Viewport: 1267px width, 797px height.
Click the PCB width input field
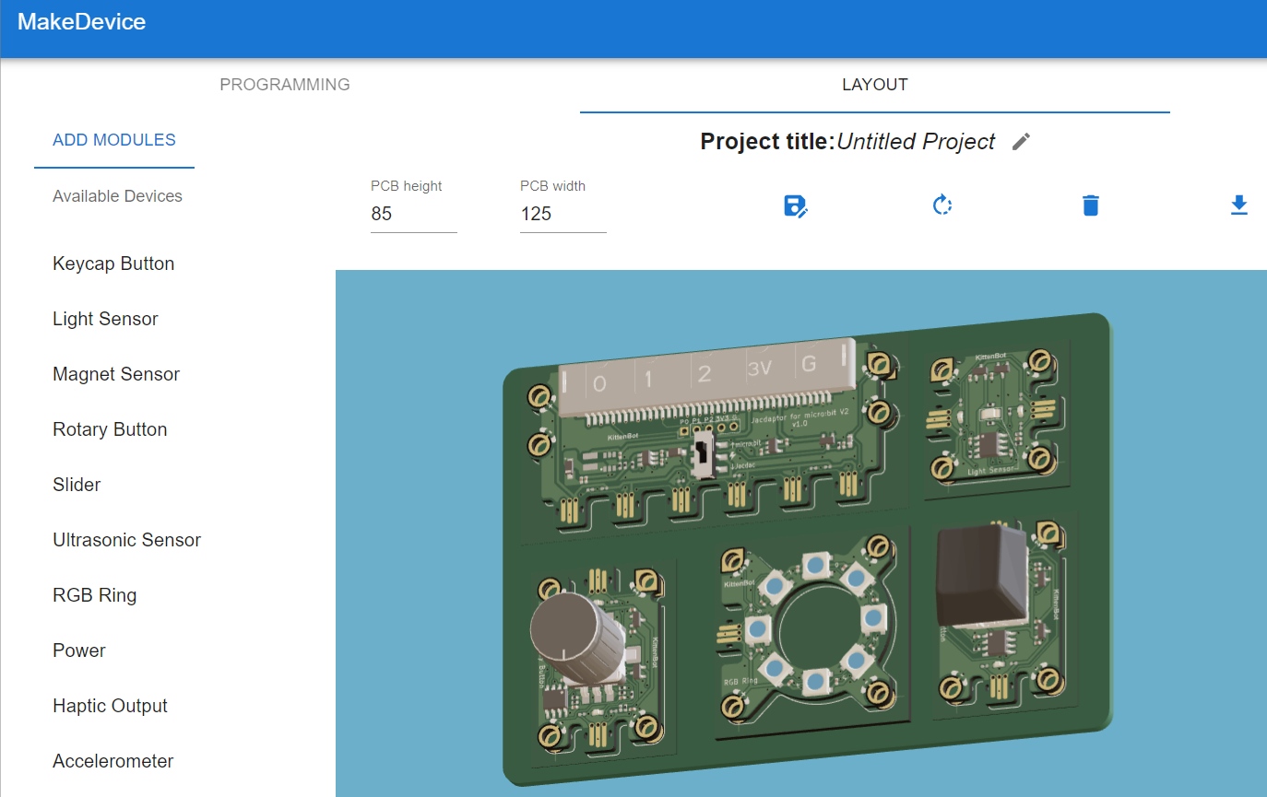click(562, 214)
